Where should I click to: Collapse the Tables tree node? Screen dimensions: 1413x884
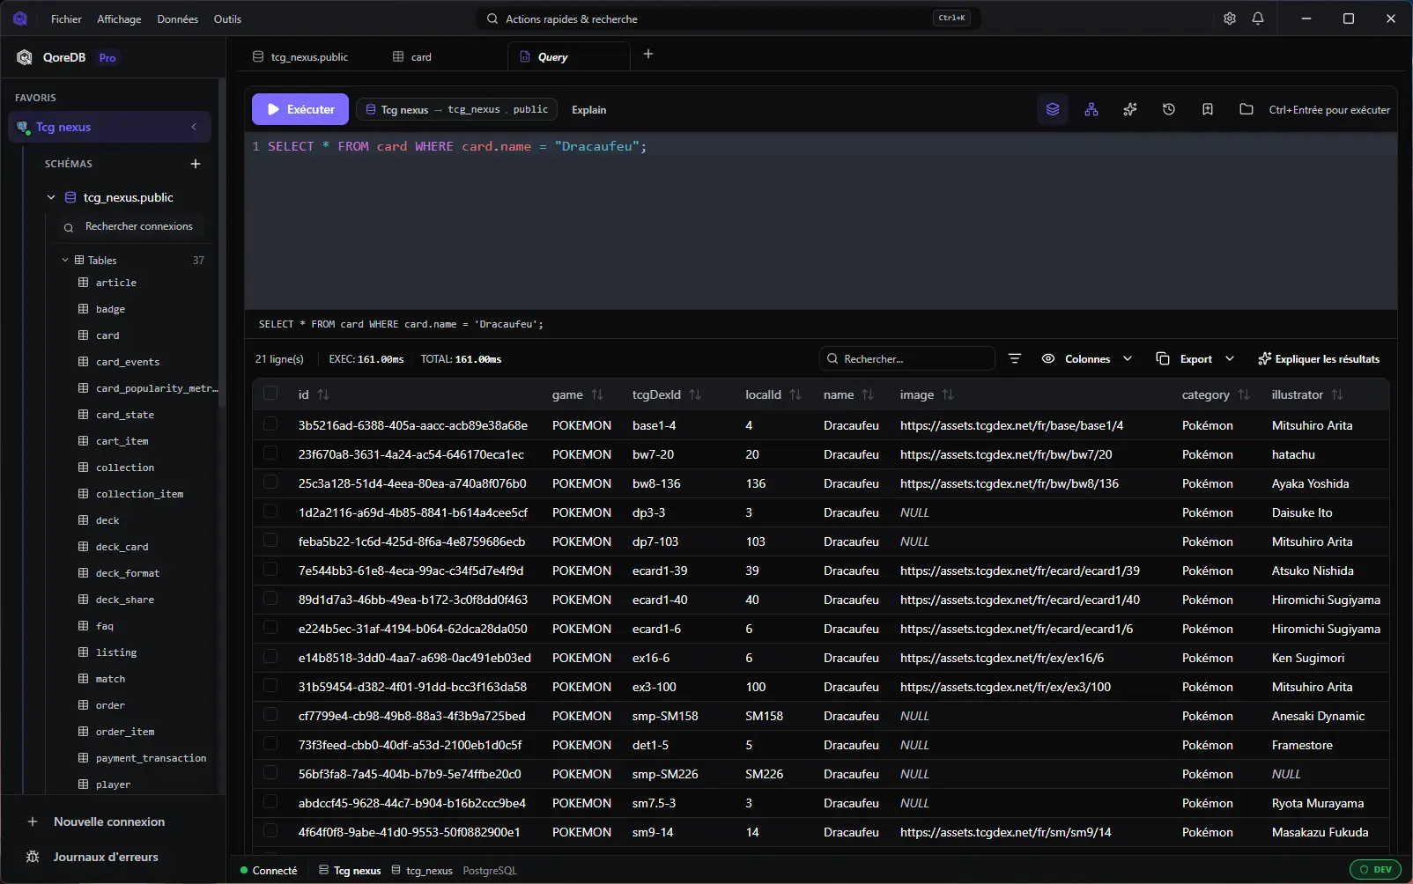[65, 261]
